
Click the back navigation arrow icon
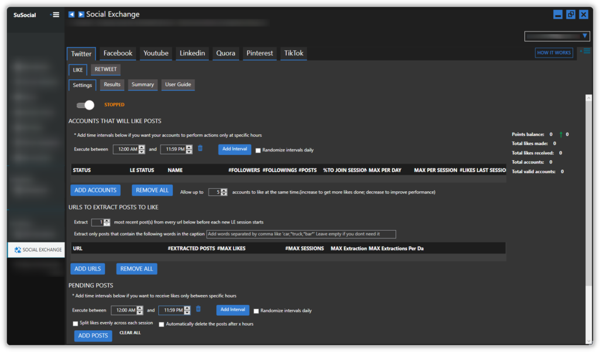pyautogui.click(x=71, y=14)
